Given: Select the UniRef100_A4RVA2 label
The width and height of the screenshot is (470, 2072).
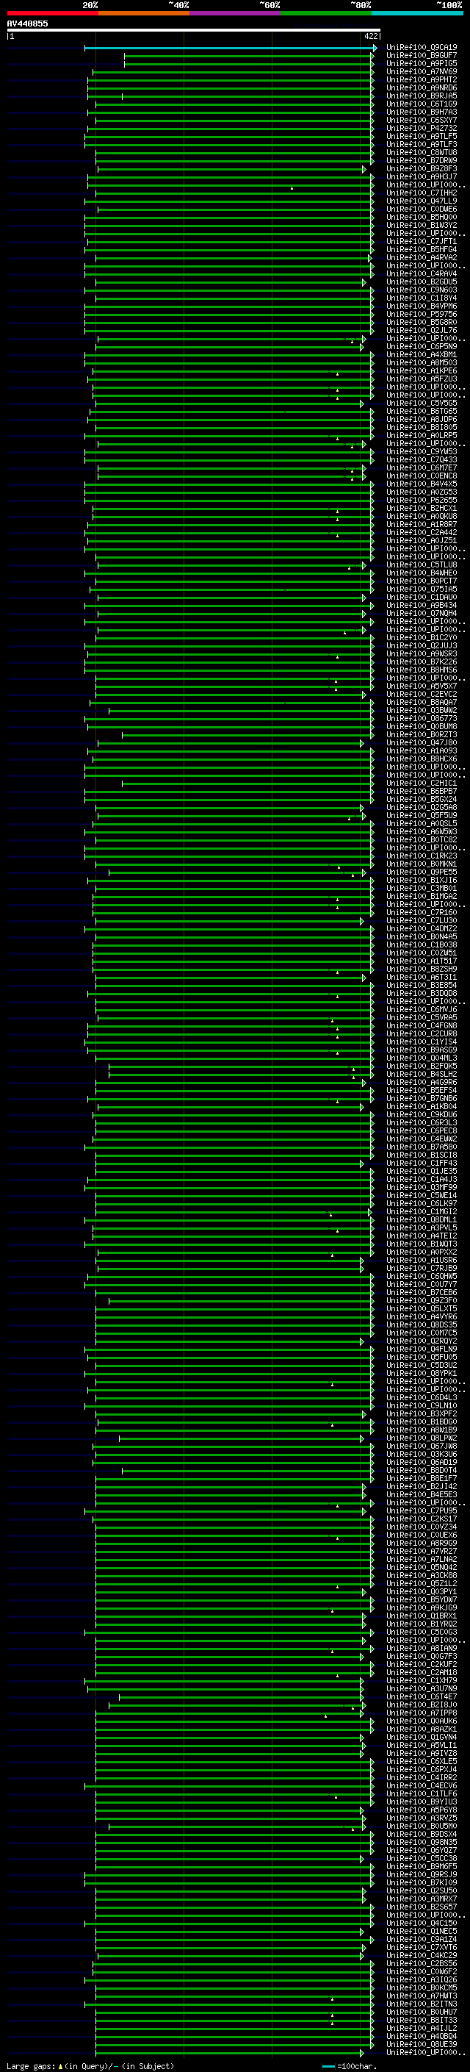Looking at the screenshot, I should pyautogui.click(x=422, y=257).
